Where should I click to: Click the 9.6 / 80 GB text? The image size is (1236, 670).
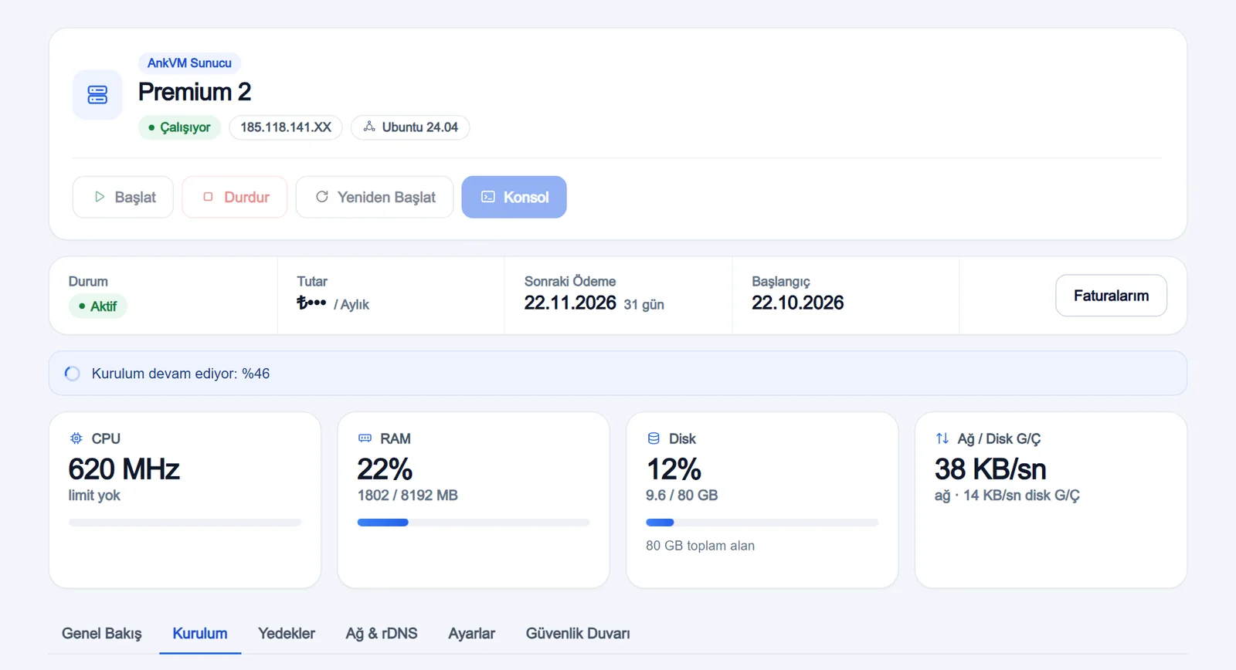tap(682, 496)
